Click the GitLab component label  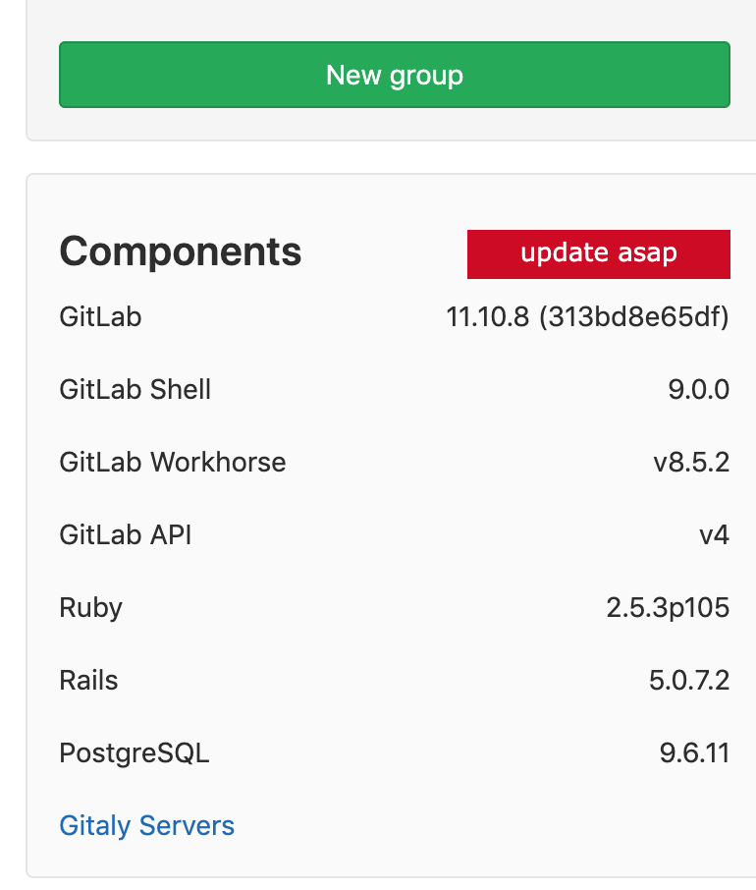point(99,316)
